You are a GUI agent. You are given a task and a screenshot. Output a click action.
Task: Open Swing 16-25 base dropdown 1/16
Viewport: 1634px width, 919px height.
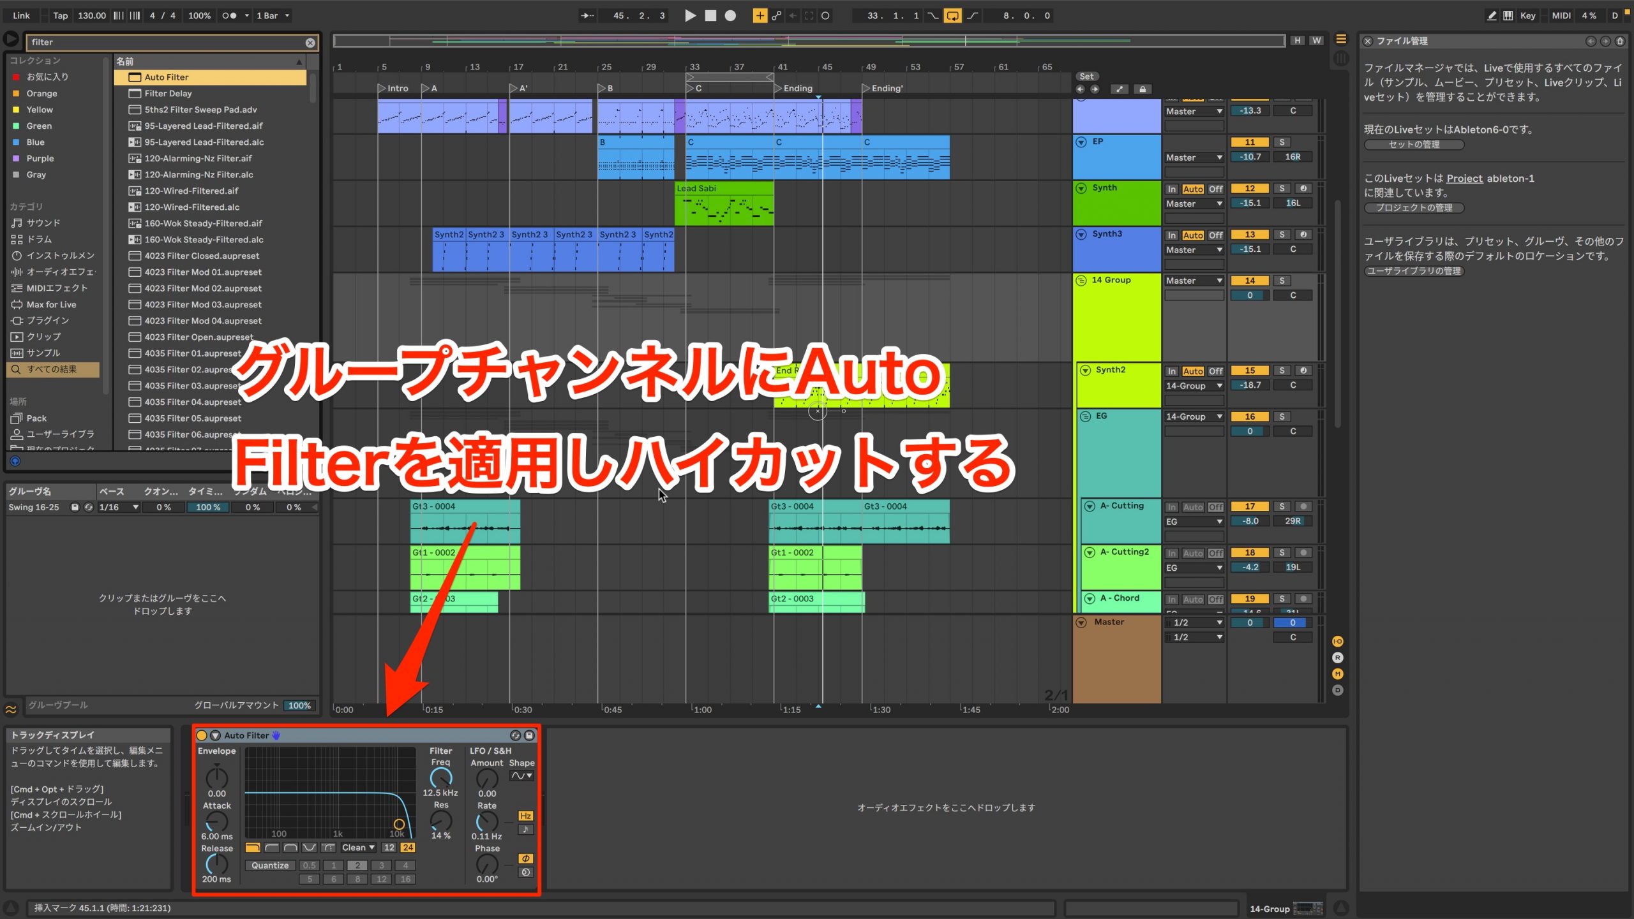point(119,508)
